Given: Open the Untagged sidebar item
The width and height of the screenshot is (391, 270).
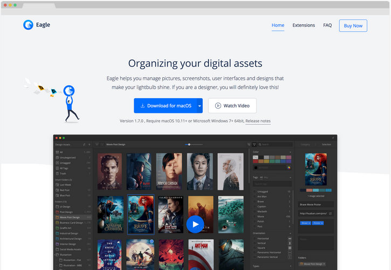Looking at the screenshot, I should tap(73, 163).
